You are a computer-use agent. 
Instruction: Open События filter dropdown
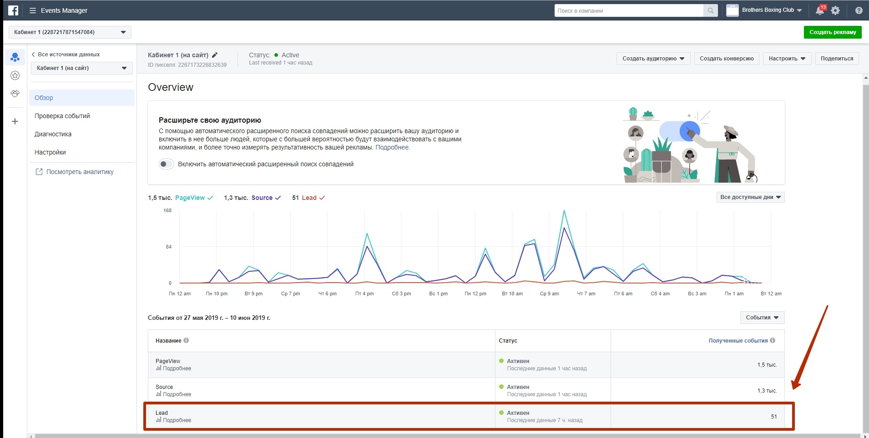[762, 318]
